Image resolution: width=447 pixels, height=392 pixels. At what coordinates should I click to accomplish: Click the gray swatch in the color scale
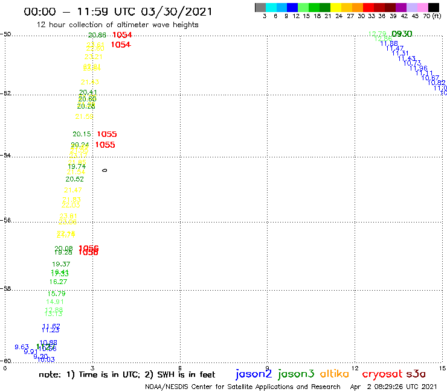click(x=260, y=7)
